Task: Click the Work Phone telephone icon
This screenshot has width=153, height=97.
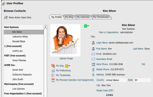Action: [93, 64]
